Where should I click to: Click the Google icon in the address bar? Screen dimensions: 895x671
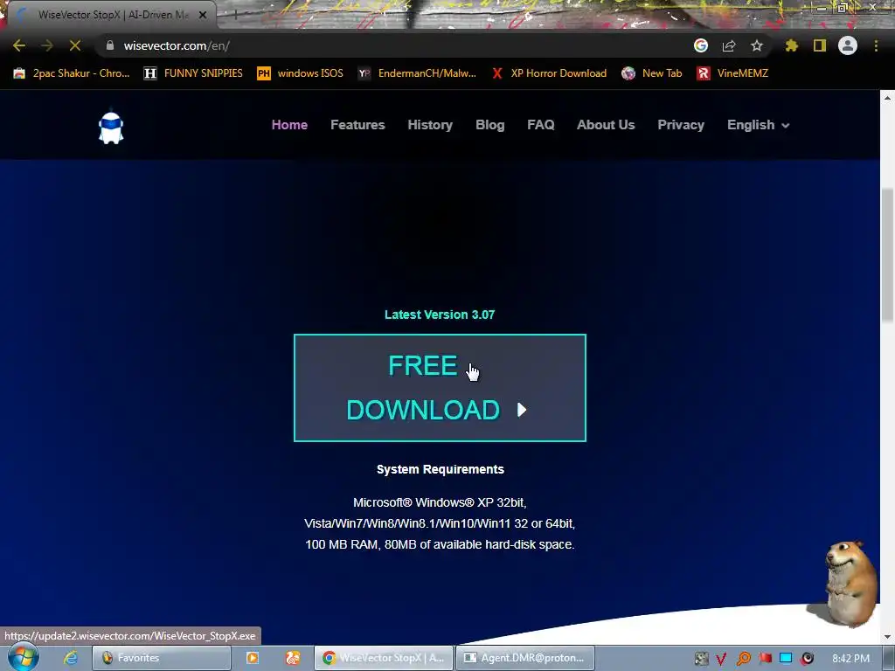pyautogui.click(x=701, y=45)
